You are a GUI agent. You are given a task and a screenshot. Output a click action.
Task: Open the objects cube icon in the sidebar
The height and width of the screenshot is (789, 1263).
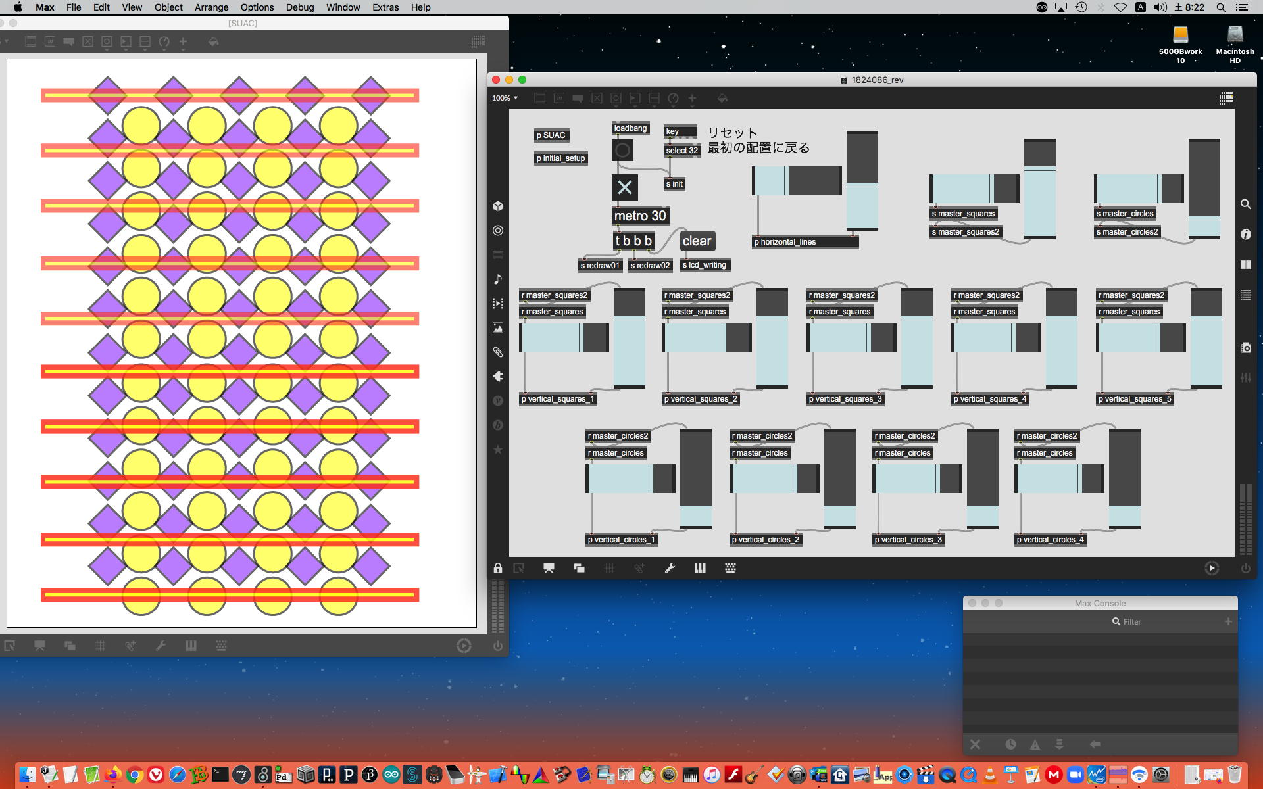(x=498, y=206)
